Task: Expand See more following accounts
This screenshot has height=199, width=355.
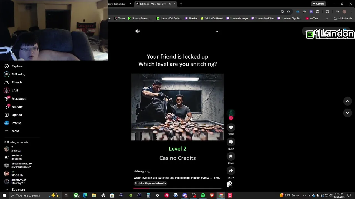Action: (15, 190)
